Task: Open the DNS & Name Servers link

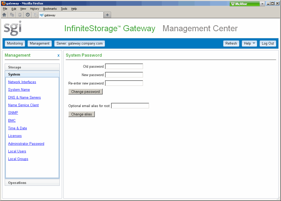Action: coord(24,98)
